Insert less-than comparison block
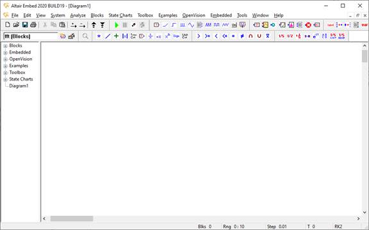The height and width of the screenshot is (230, 369). [216, 36]
